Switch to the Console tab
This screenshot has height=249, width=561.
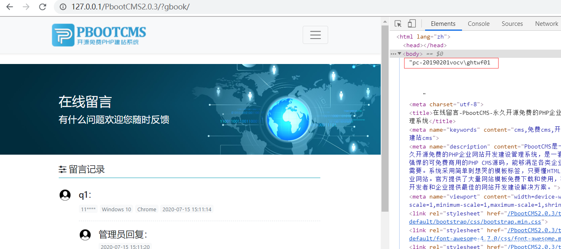click(x=478, y=24)
